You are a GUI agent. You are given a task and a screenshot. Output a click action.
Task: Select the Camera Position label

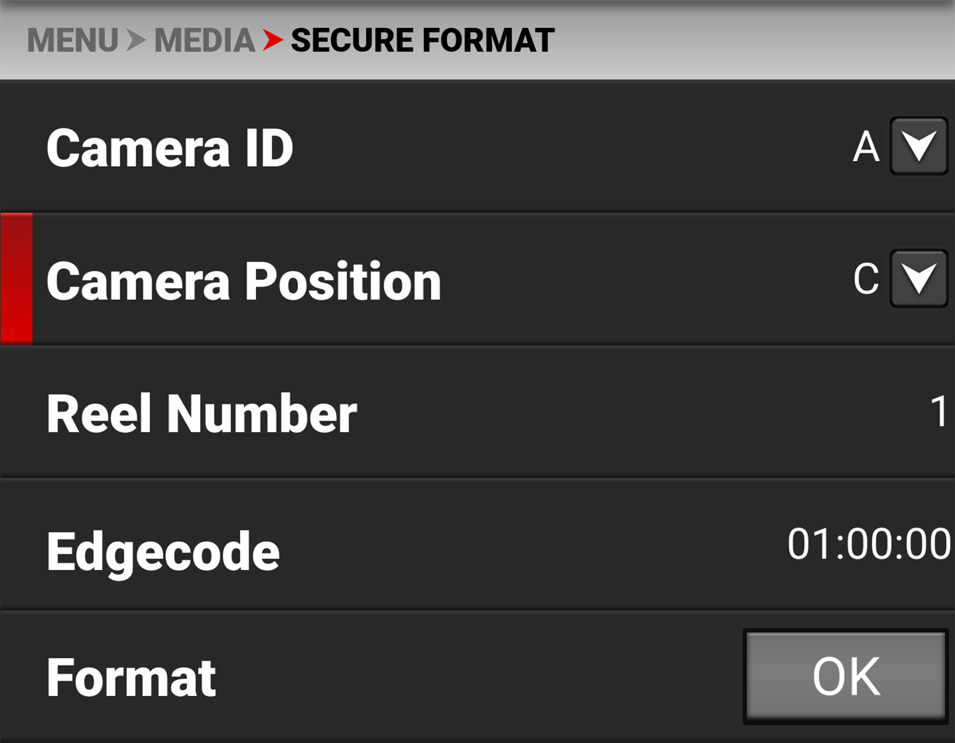pos(243,281)
